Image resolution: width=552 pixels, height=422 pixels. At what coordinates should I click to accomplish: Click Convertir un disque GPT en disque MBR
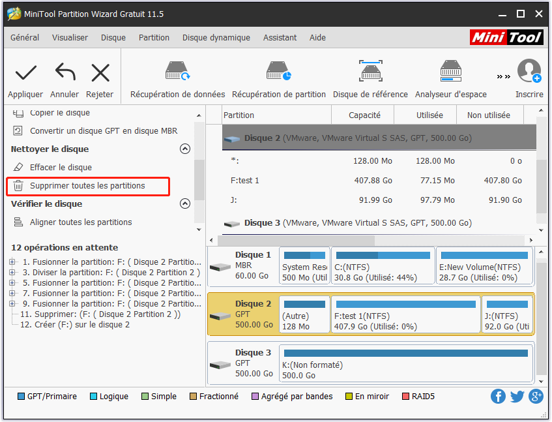click(104, 130)
